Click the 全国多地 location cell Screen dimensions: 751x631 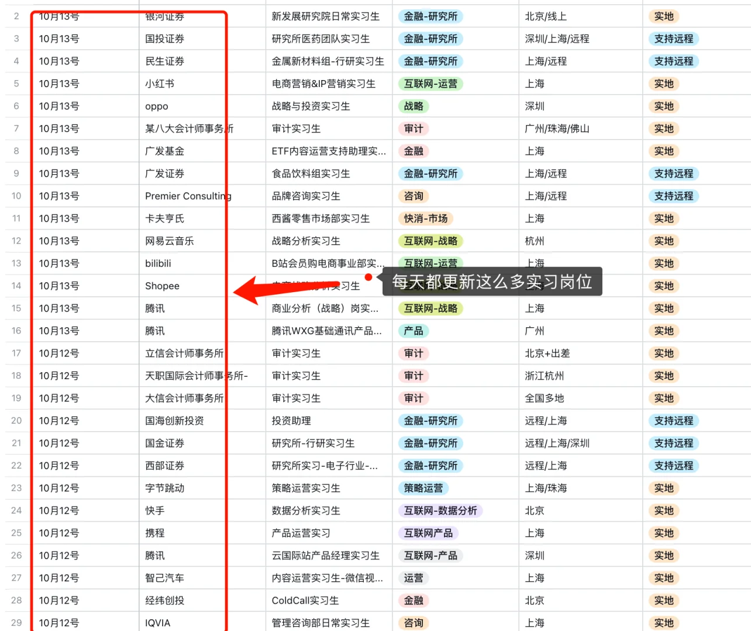(x=580, y=398)
